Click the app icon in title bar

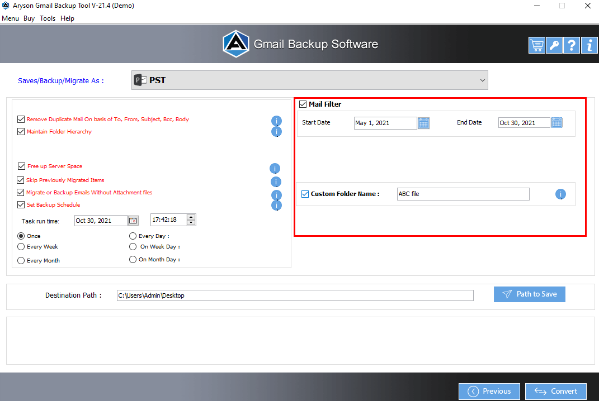[x=6, y=6]
